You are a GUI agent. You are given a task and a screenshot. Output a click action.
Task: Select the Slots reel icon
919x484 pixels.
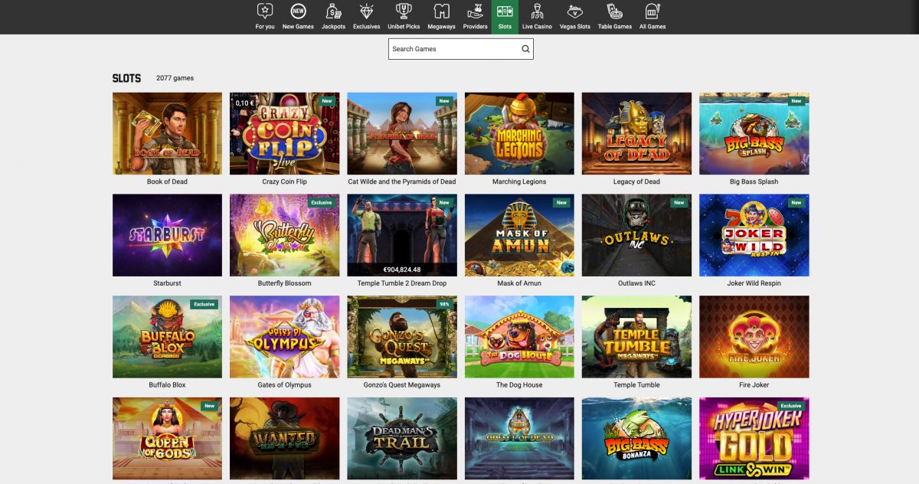(x=505, y=11)
